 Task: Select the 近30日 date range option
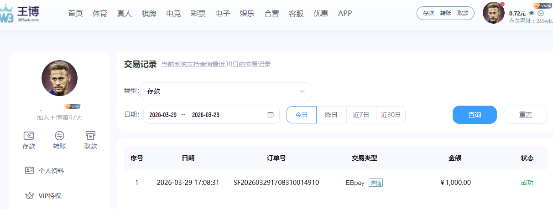tap(391, 115)
